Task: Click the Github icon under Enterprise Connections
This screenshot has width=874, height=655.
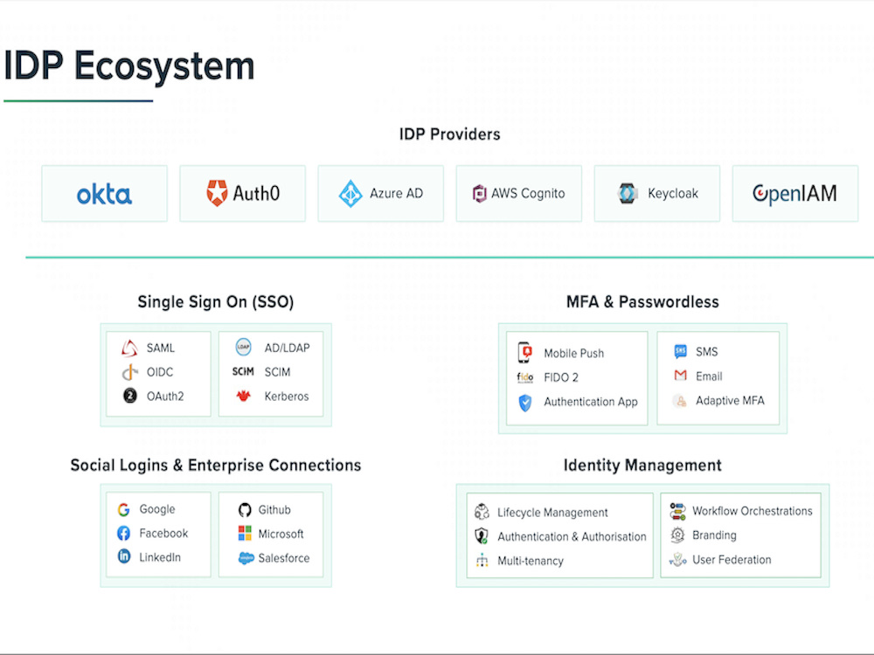Action: 245,509
